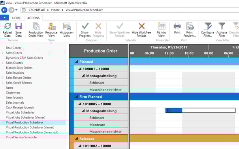Collapse the Planned group

point(77,61)
